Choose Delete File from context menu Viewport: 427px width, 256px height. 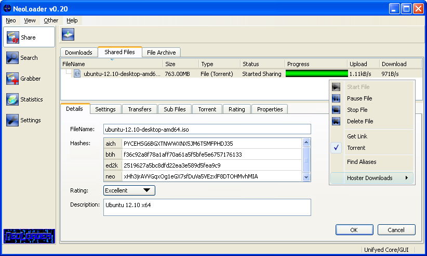click(x=360, y=121)
